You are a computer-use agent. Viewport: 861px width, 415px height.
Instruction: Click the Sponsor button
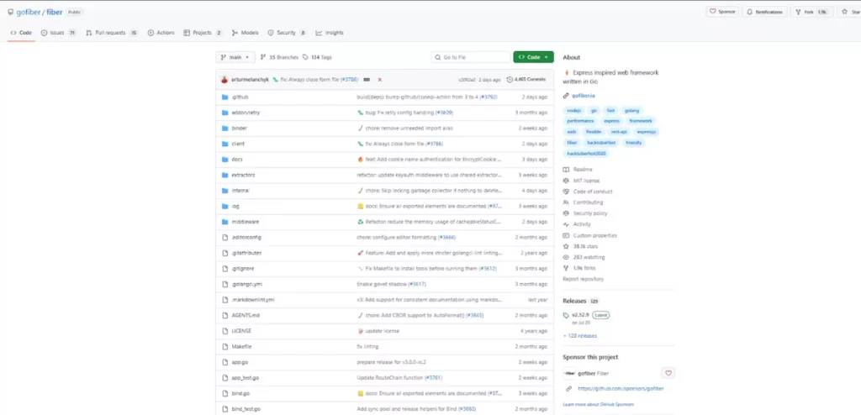coord(722,12)
